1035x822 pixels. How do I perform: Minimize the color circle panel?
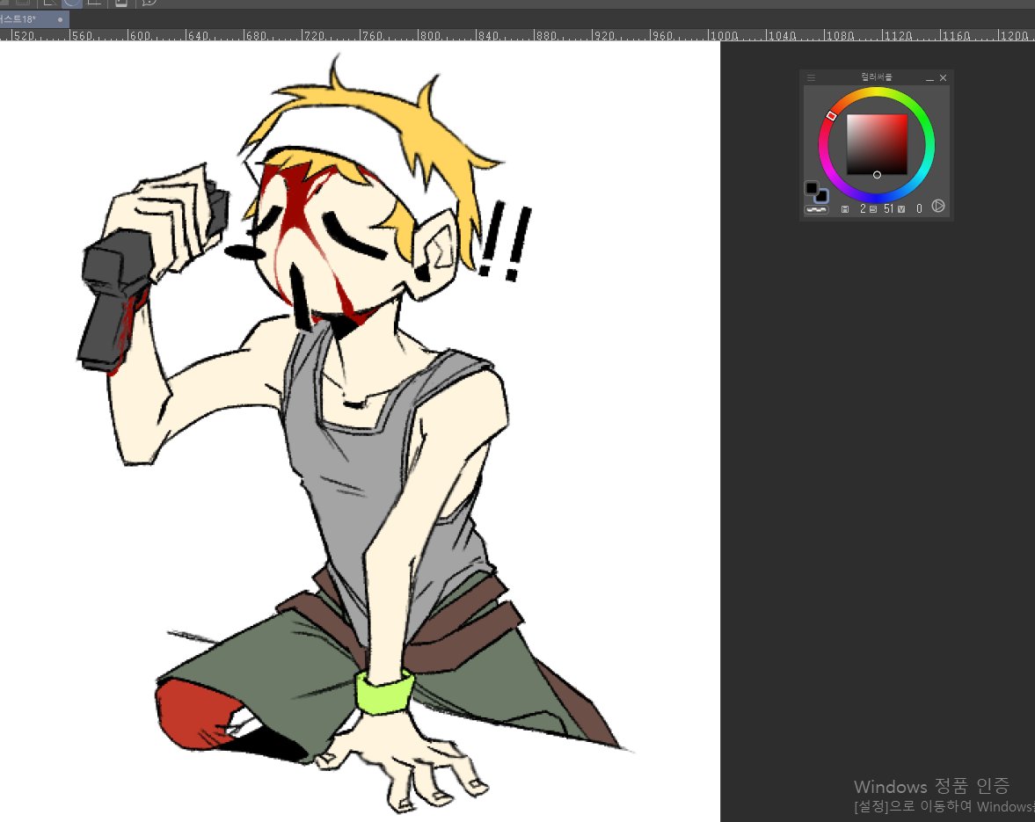[929, 78]
